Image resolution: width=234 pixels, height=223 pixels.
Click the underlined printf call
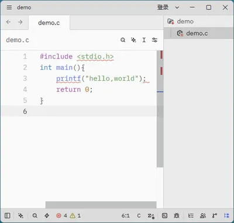pos(68,78)
